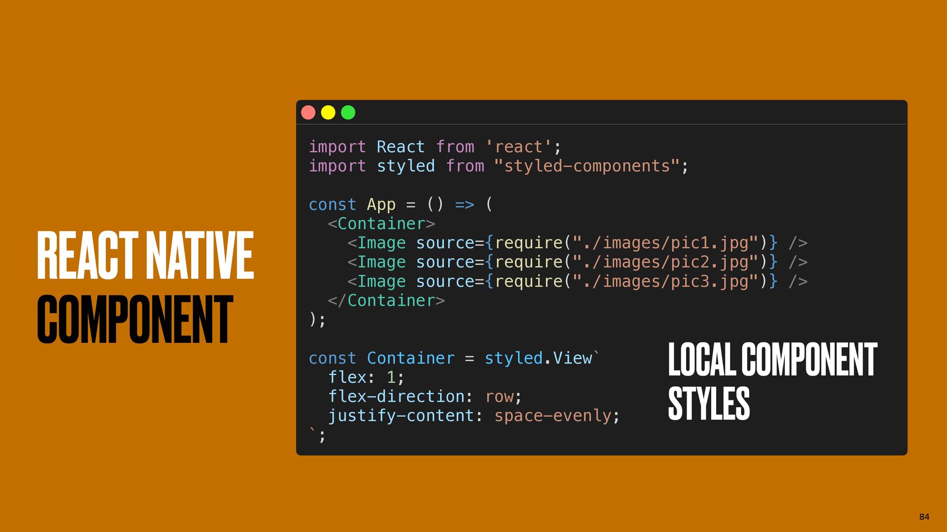Click the closing backtick and semicolon line
The image size is (947, 532).
[317, 435]
